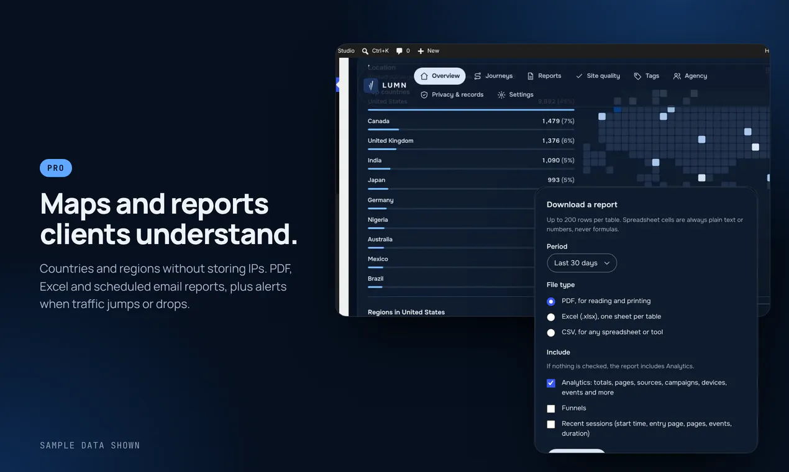Enable the Funnels checkbox
The height and width of the screenshot is (472, 789).
pyautogui.click(x=551, y=409)
